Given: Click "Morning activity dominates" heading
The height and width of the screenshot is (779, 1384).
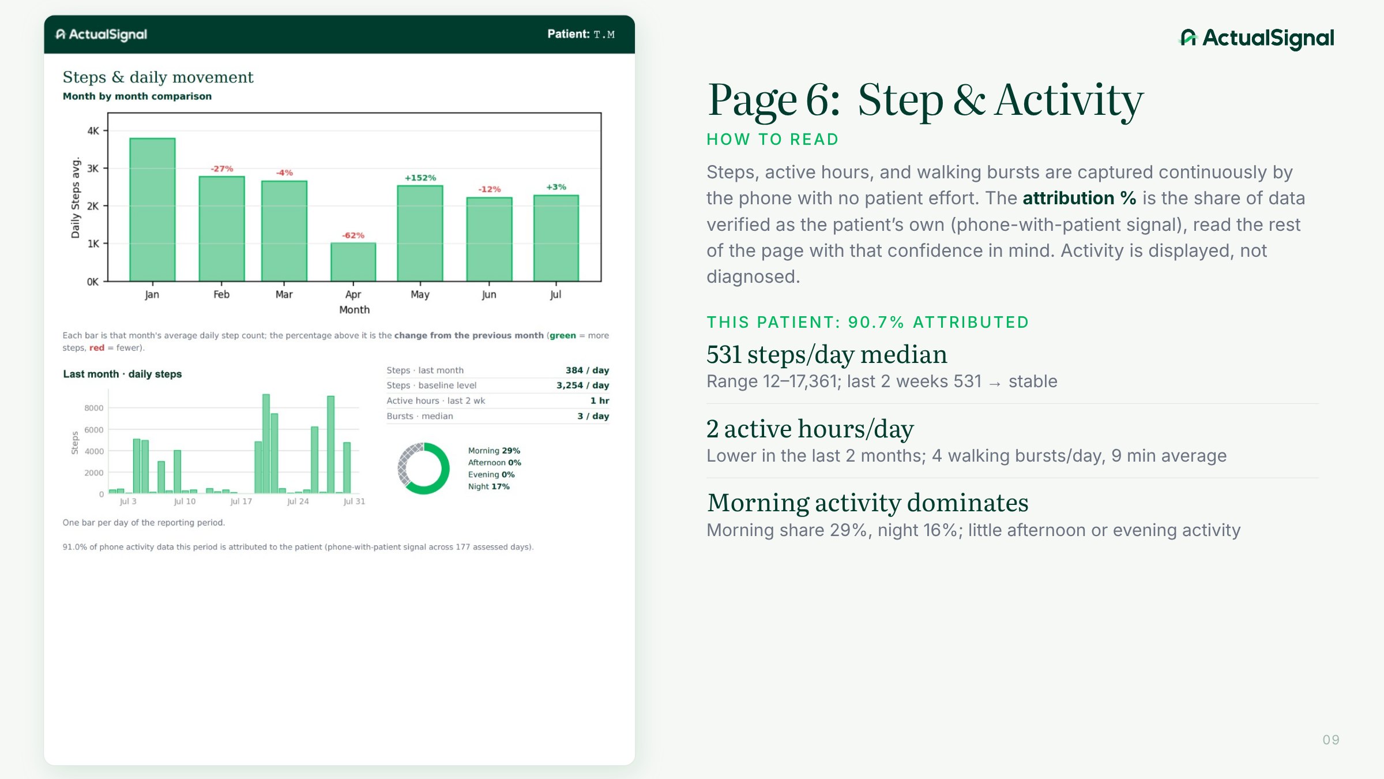Looking at the screenshot, I should [868, 503].
